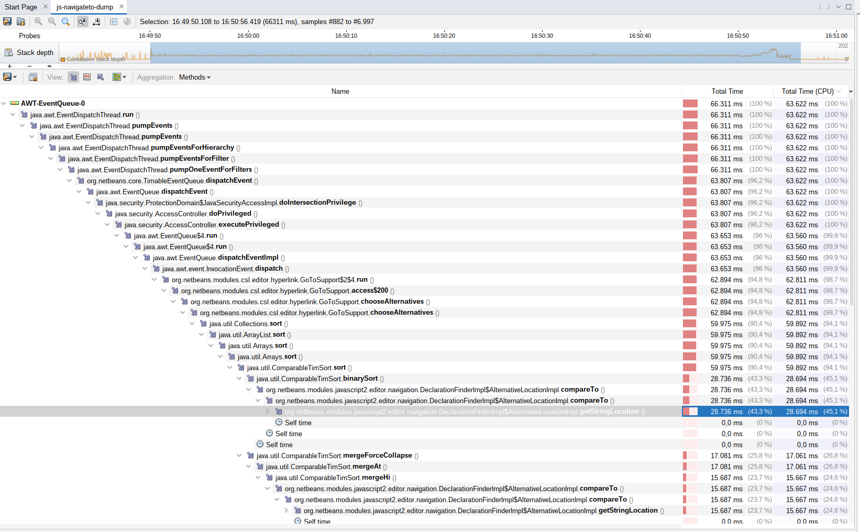Open the export dropdown in the lower toolbar
Screen dimensions: 860x532
10,77
